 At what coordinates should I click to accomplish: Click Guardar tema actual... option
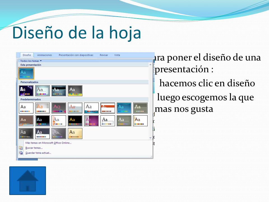click(38, 153)
